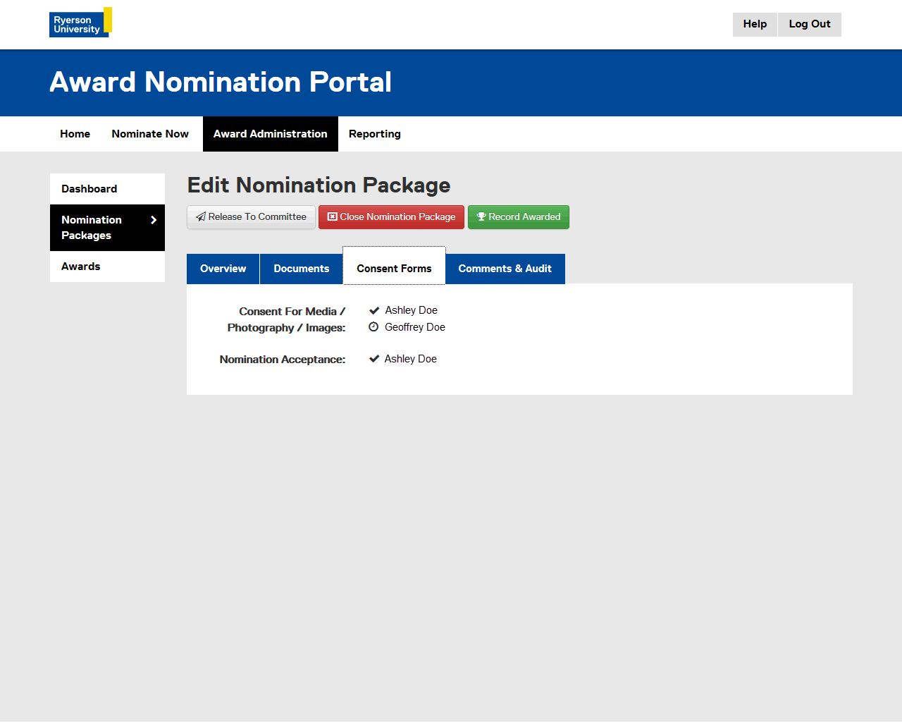
Task: View the Comments & Audit tab
Action: pyautogui.click(x=505, y=269)
